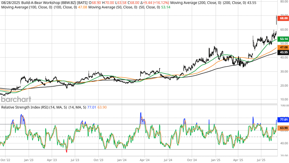289x163 pixels.
Task: Click the latest gap-up candle near 68
Action: (x=276, y=20)
